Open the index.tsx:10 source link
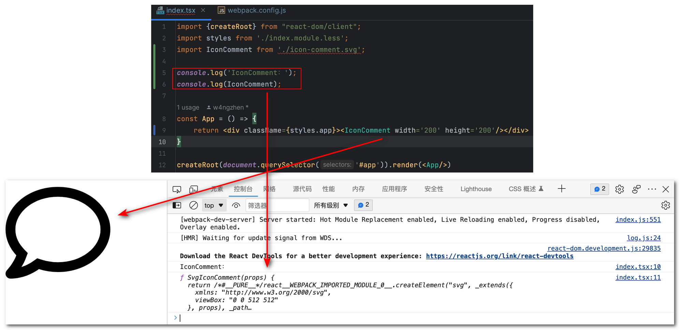 (x=638, y=267)
